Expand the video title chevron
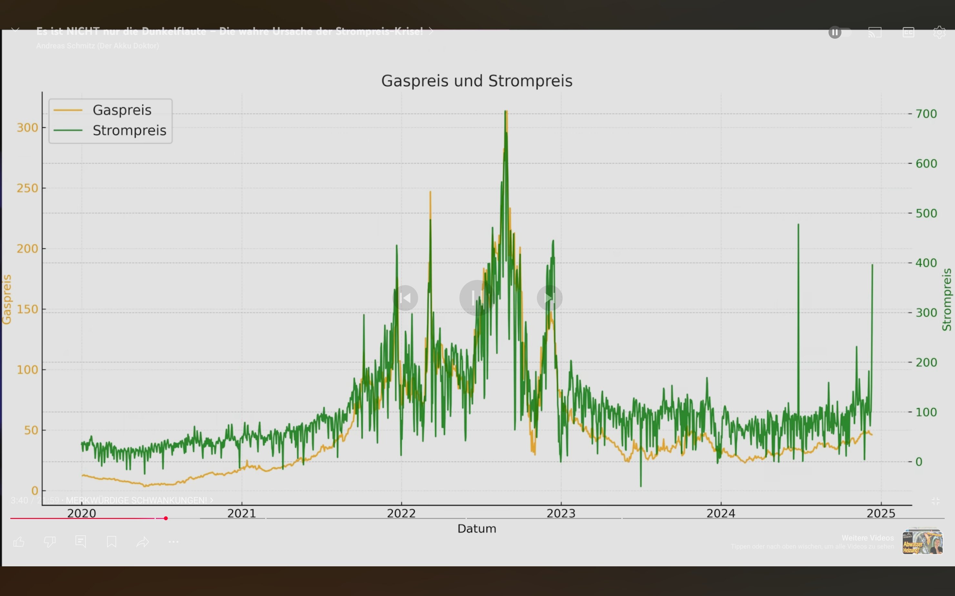The image size is (955, 596). (431, 31)
